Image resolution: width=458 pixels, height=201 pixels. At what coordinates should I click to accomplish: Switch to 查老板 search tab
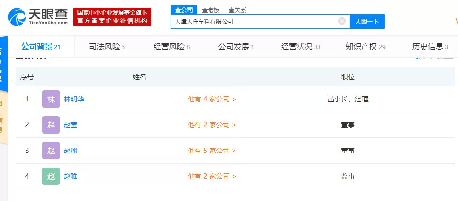210,10
